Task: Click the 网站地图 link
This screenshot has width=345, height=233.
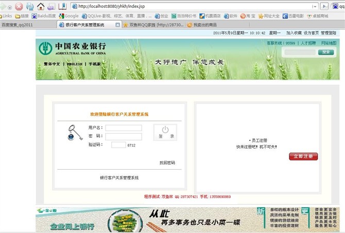Action: (x=329, y=43)
